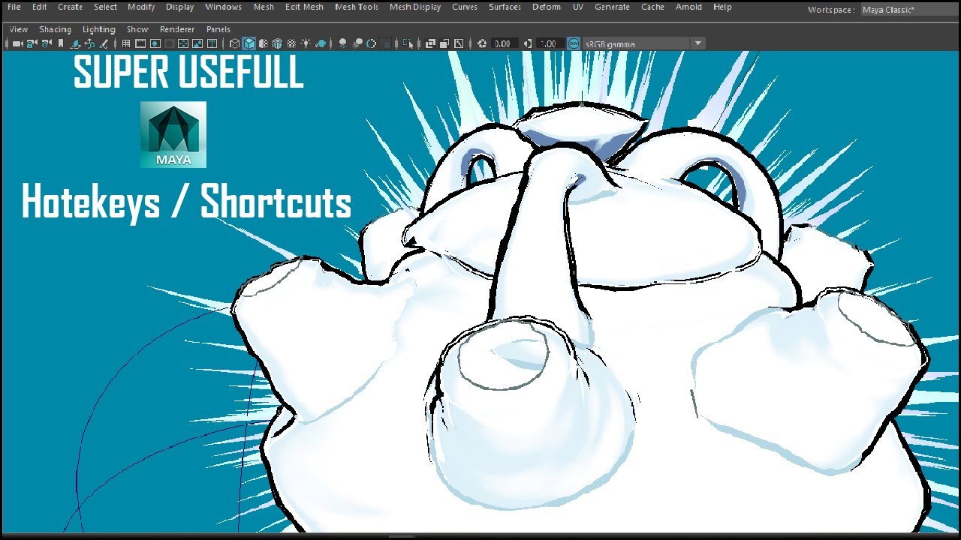961x540 pixels.
Task: Open the Windows menu
Action: [223, 7]
